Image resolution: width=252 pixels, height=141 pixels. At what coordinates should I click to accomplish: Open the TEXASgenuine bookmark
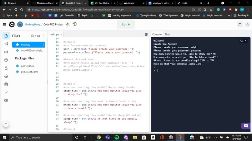[168, 15]
